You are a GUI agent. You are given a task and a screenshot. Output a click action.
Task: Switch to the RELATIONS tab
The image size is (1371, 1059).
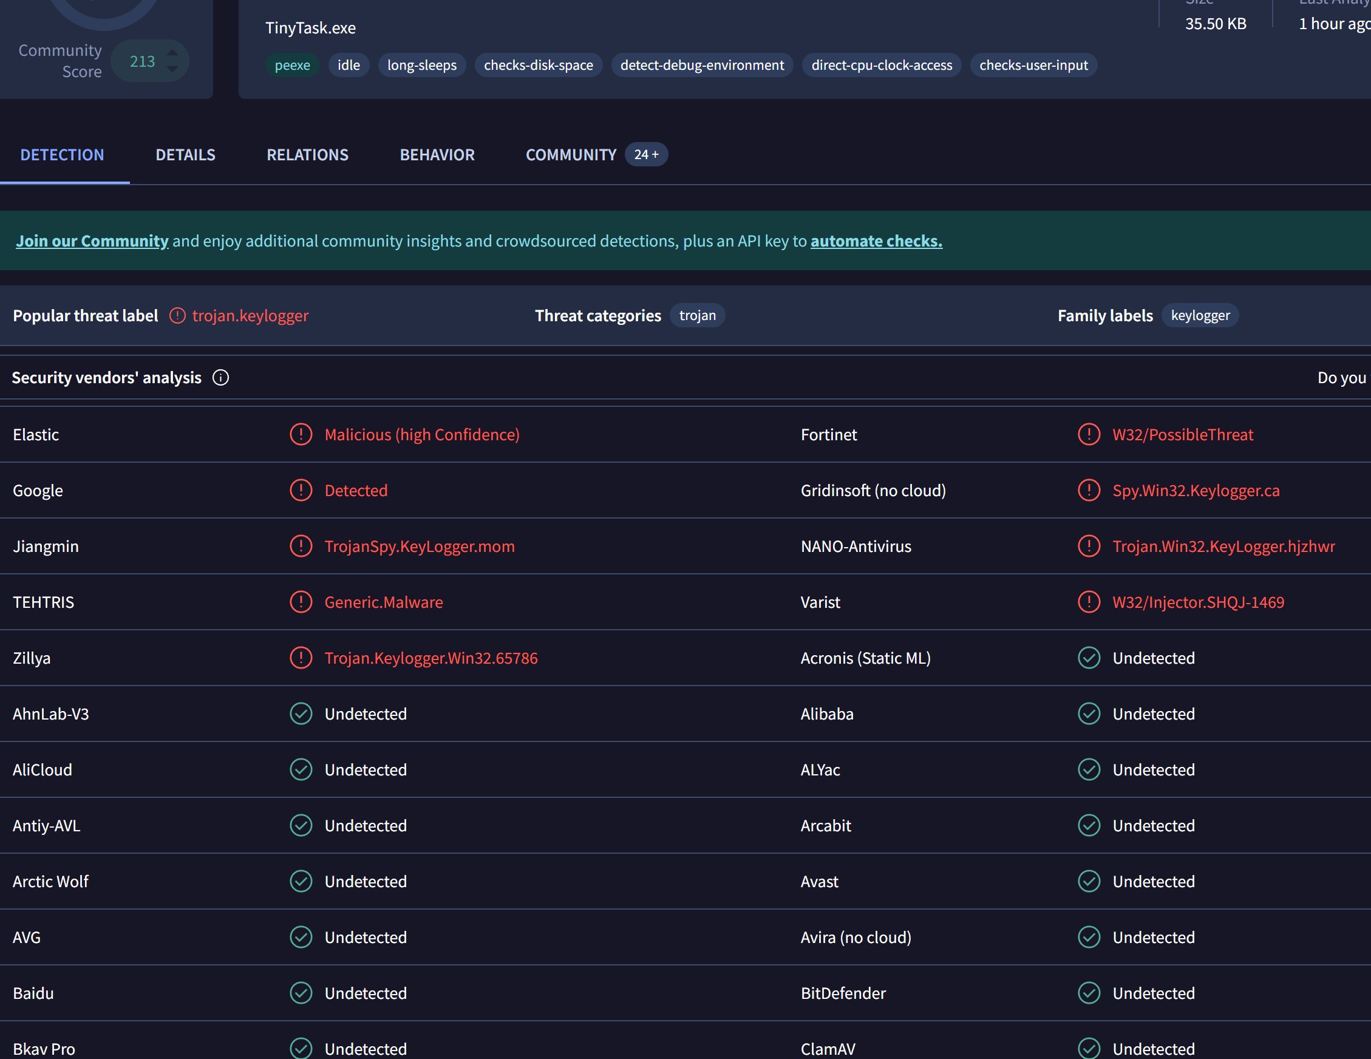[308, 155]
